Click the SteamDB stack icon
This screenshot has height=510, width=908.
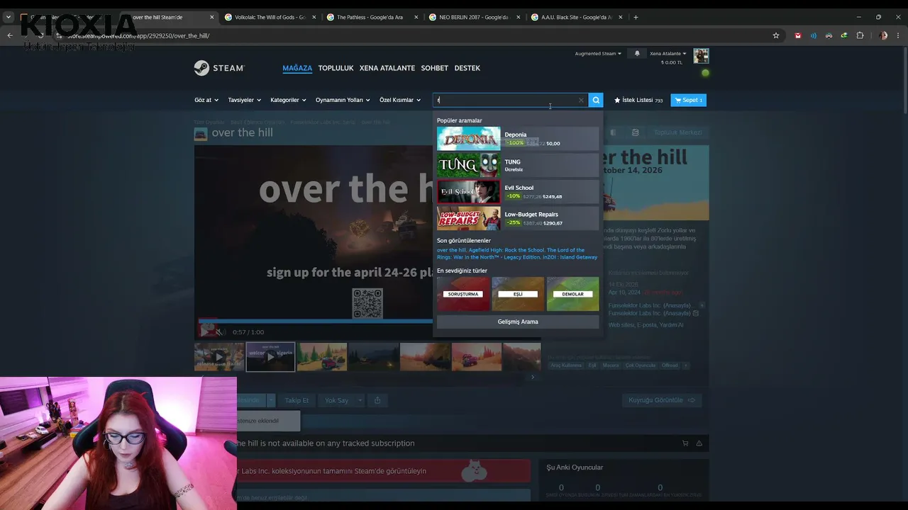click(x=635, y=132)
